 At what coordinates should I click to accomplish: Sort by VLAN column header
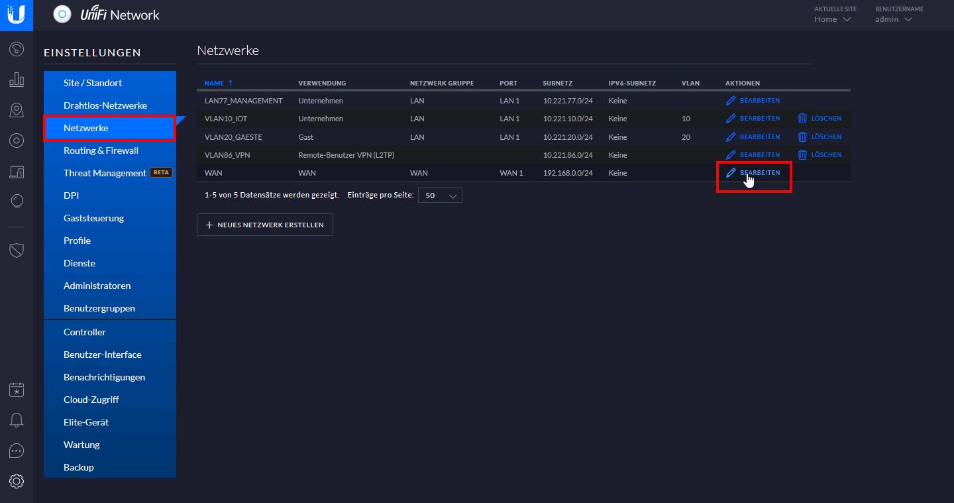coord(690,83)
